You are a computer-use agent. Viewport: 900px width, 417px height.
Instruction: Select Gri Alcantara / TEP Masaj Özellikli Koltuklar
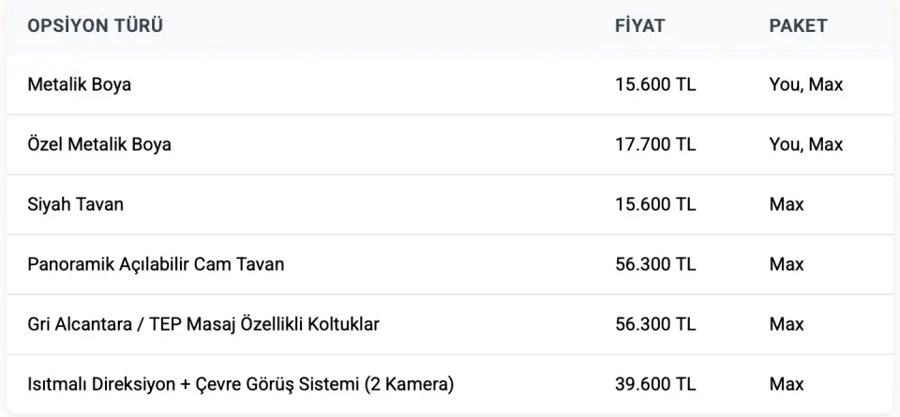click(203, 325)
